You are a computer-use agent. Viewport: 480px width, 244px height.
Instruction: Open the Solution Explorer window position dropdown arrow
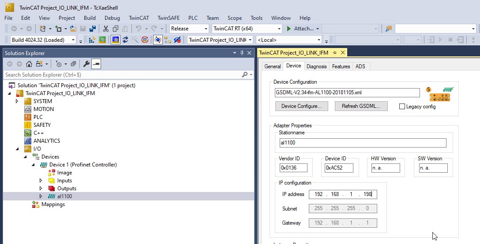point(235,53)
